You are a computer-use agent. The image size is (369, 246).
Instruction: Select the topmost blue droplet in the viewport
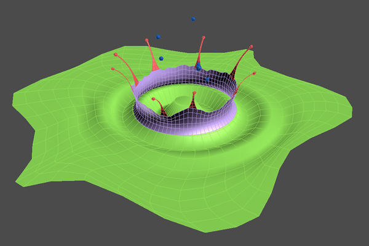193,19
